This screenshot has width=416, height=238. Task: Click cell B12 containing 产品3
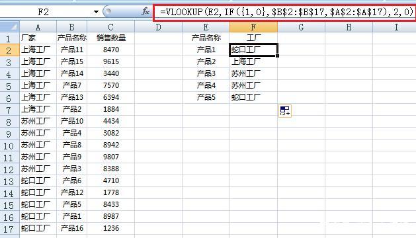[71, 169]
